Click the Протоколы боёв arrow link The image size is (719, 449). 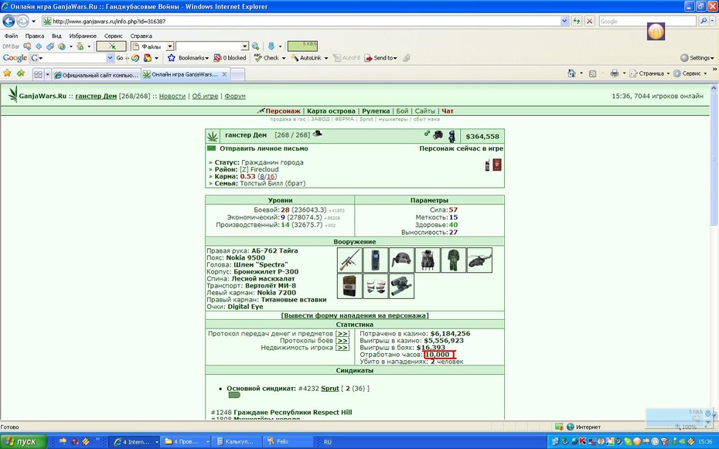(342, 340)
